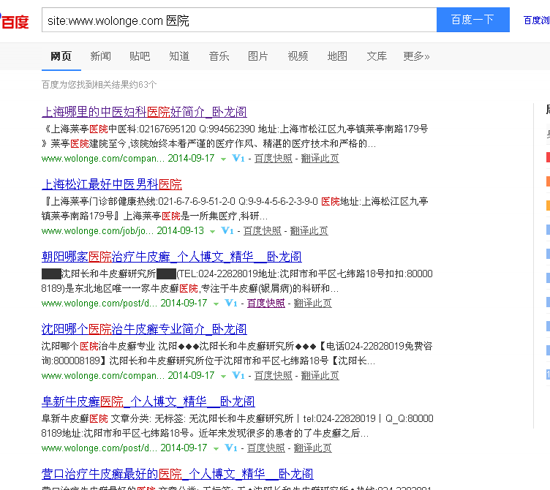The height and width of the screenshot is (490, 550).
Task: Select the 网页 tab
Action: click(61, 56)
